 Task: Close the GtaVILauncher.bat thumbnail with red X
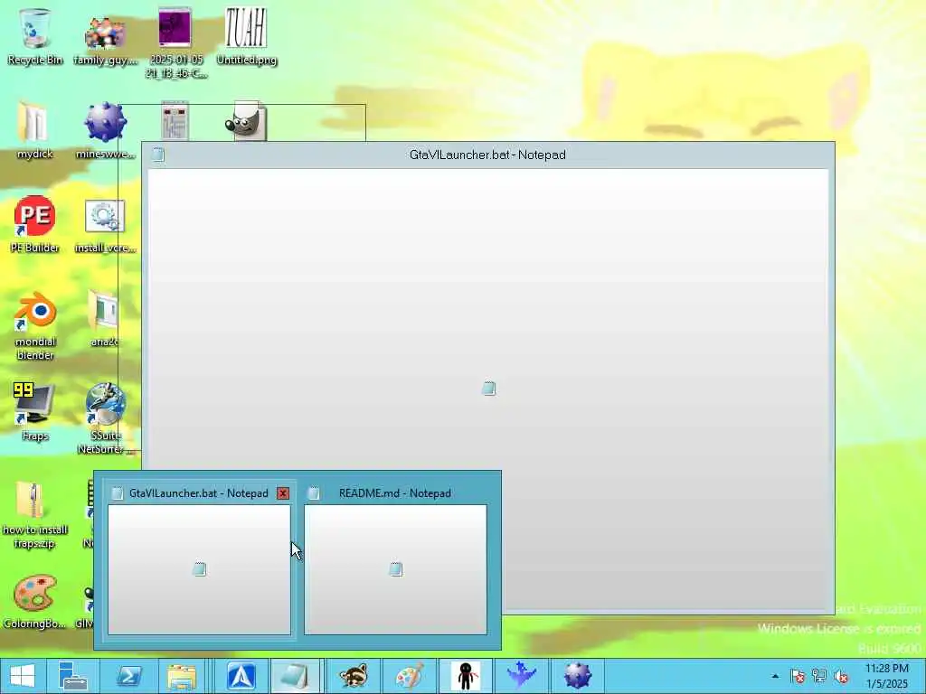283,493
